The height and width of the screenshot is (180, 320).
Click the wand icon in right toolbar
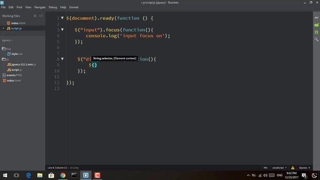[316, 39]
